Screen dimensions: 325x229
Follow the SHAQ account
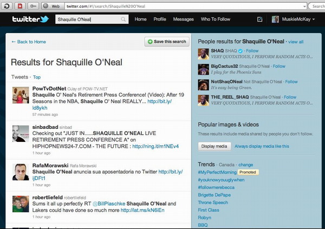tap(252, 51)
